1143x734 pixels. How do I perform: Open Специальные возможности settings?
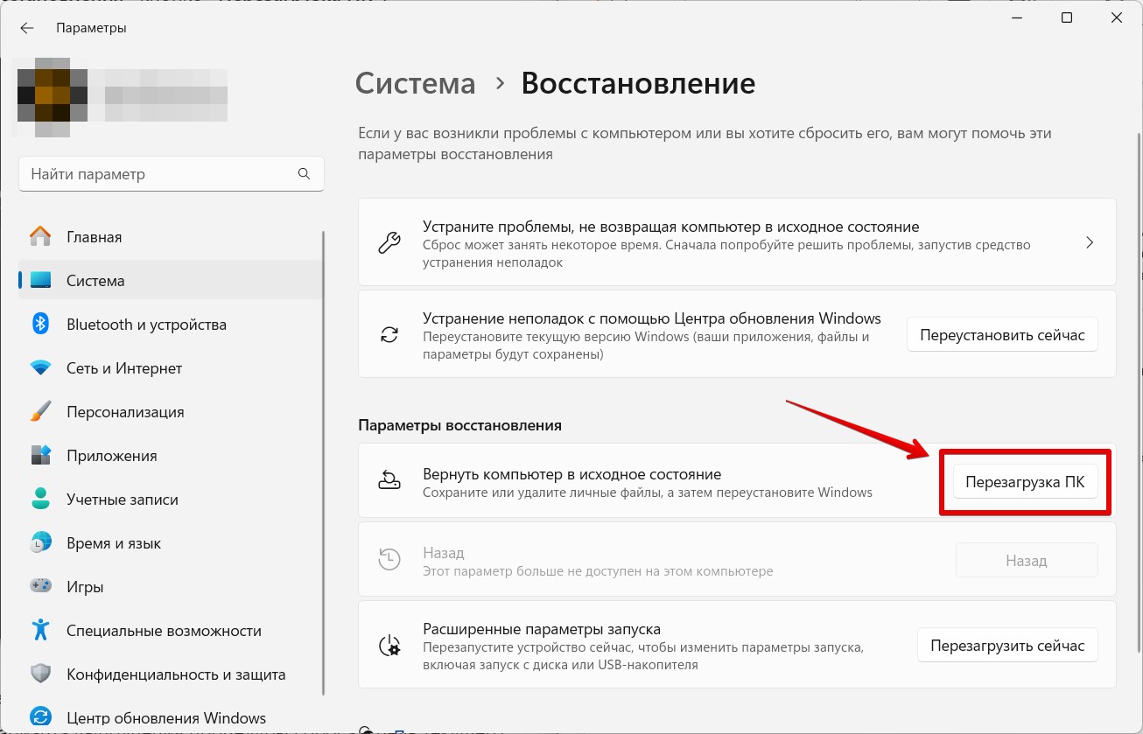(171, 631)
